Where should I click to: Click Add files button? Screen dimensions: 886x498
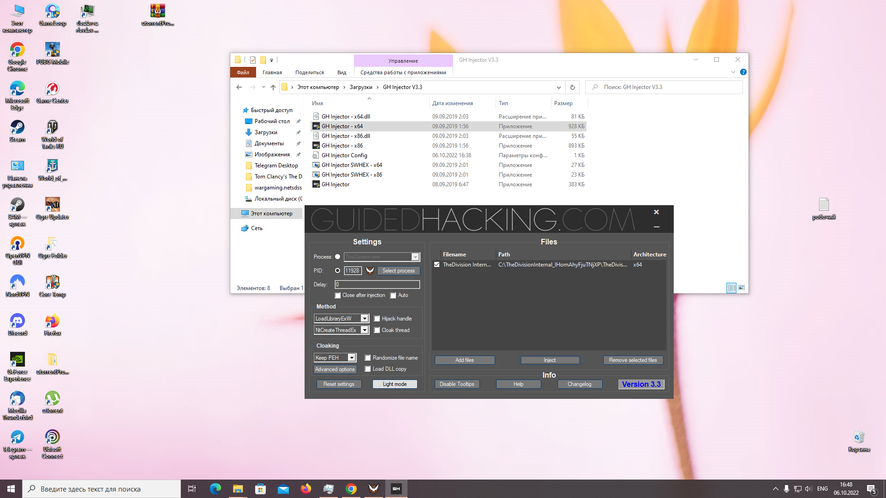pos(465,360)
